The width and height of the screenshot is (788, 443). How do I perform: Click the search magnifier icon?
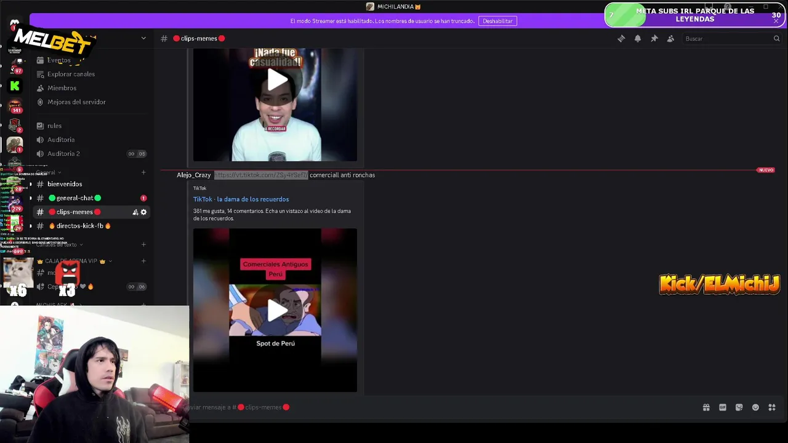pos(776,38)
